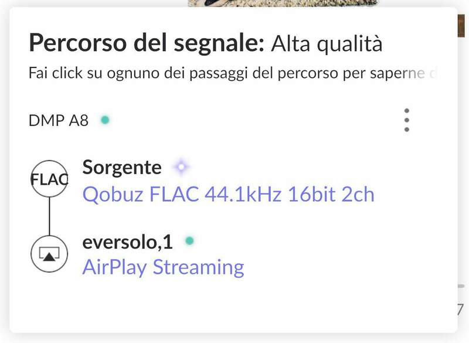
Task: Click the gray slider bar at right edge
Action: click(462, 286)
